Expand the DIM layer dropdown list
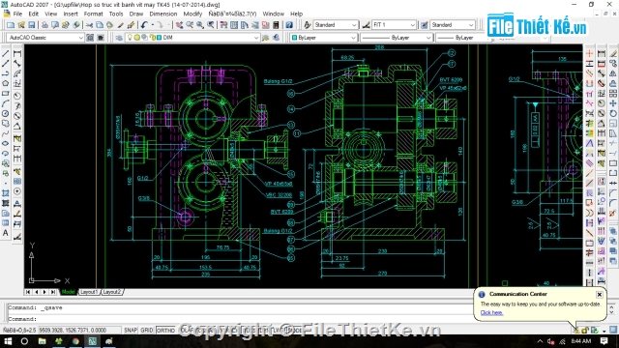Screen dimensions: 619x348 192,38
